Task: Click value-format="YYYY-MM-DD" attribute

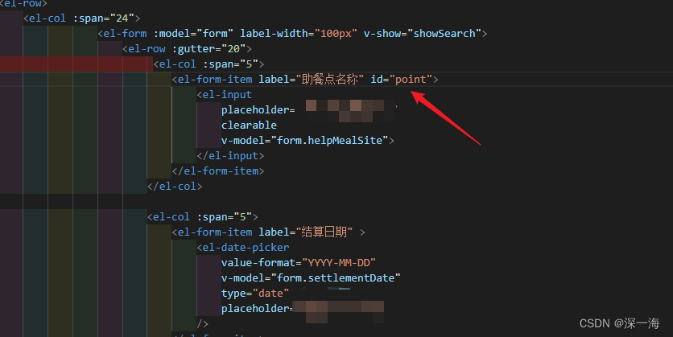Action: coord(299,262)
